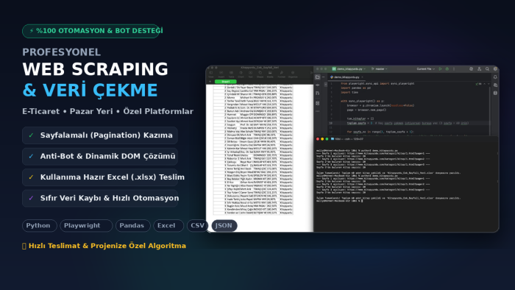515x290 pixels.
Task: Open the More tool windows ellipsis in left sidebar
Action: (317, 111)
